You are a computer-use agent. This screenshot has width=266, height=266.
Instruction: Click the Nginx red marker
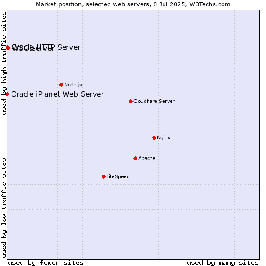154,137
